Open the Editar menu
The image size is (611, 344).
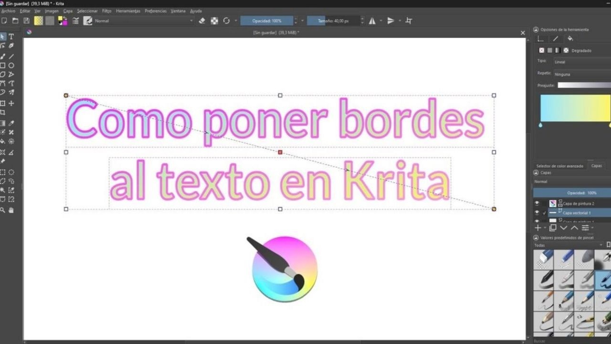click(25, 11)
